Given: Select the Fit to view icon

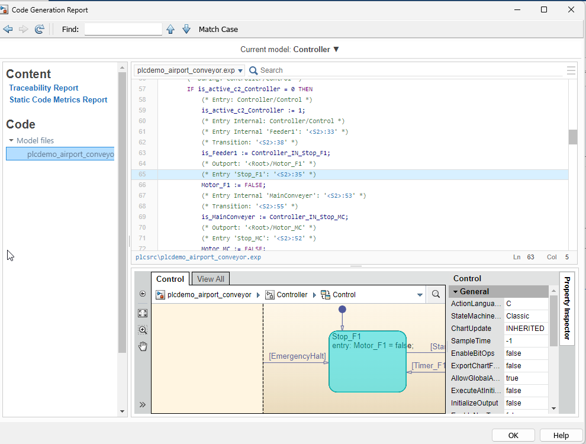Looking at the screenshot, I should 142,313.
